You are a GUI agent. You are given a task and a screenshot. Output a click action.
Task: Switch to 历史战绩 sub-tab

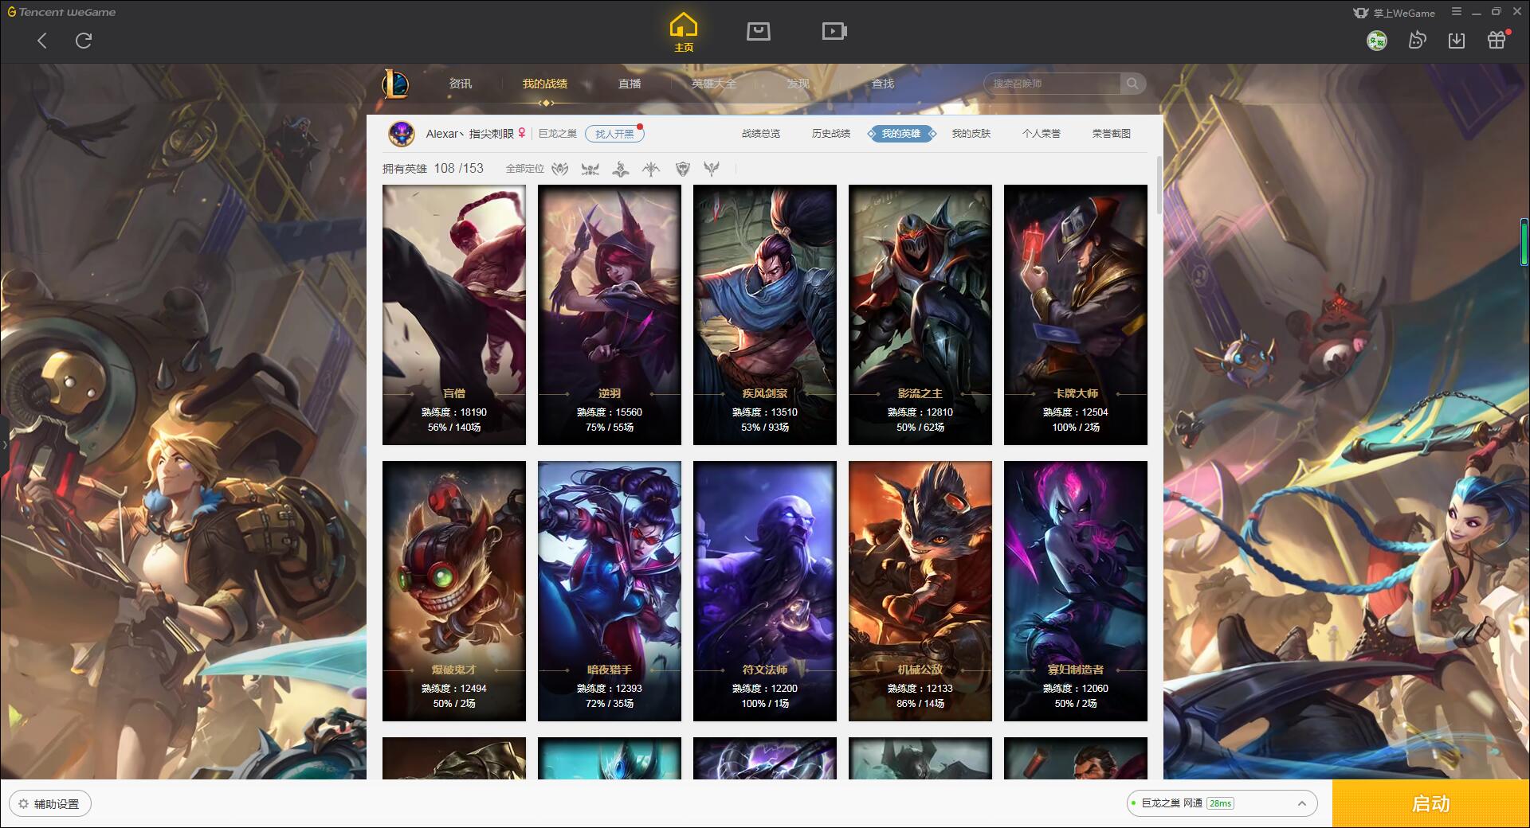(831, 134)
